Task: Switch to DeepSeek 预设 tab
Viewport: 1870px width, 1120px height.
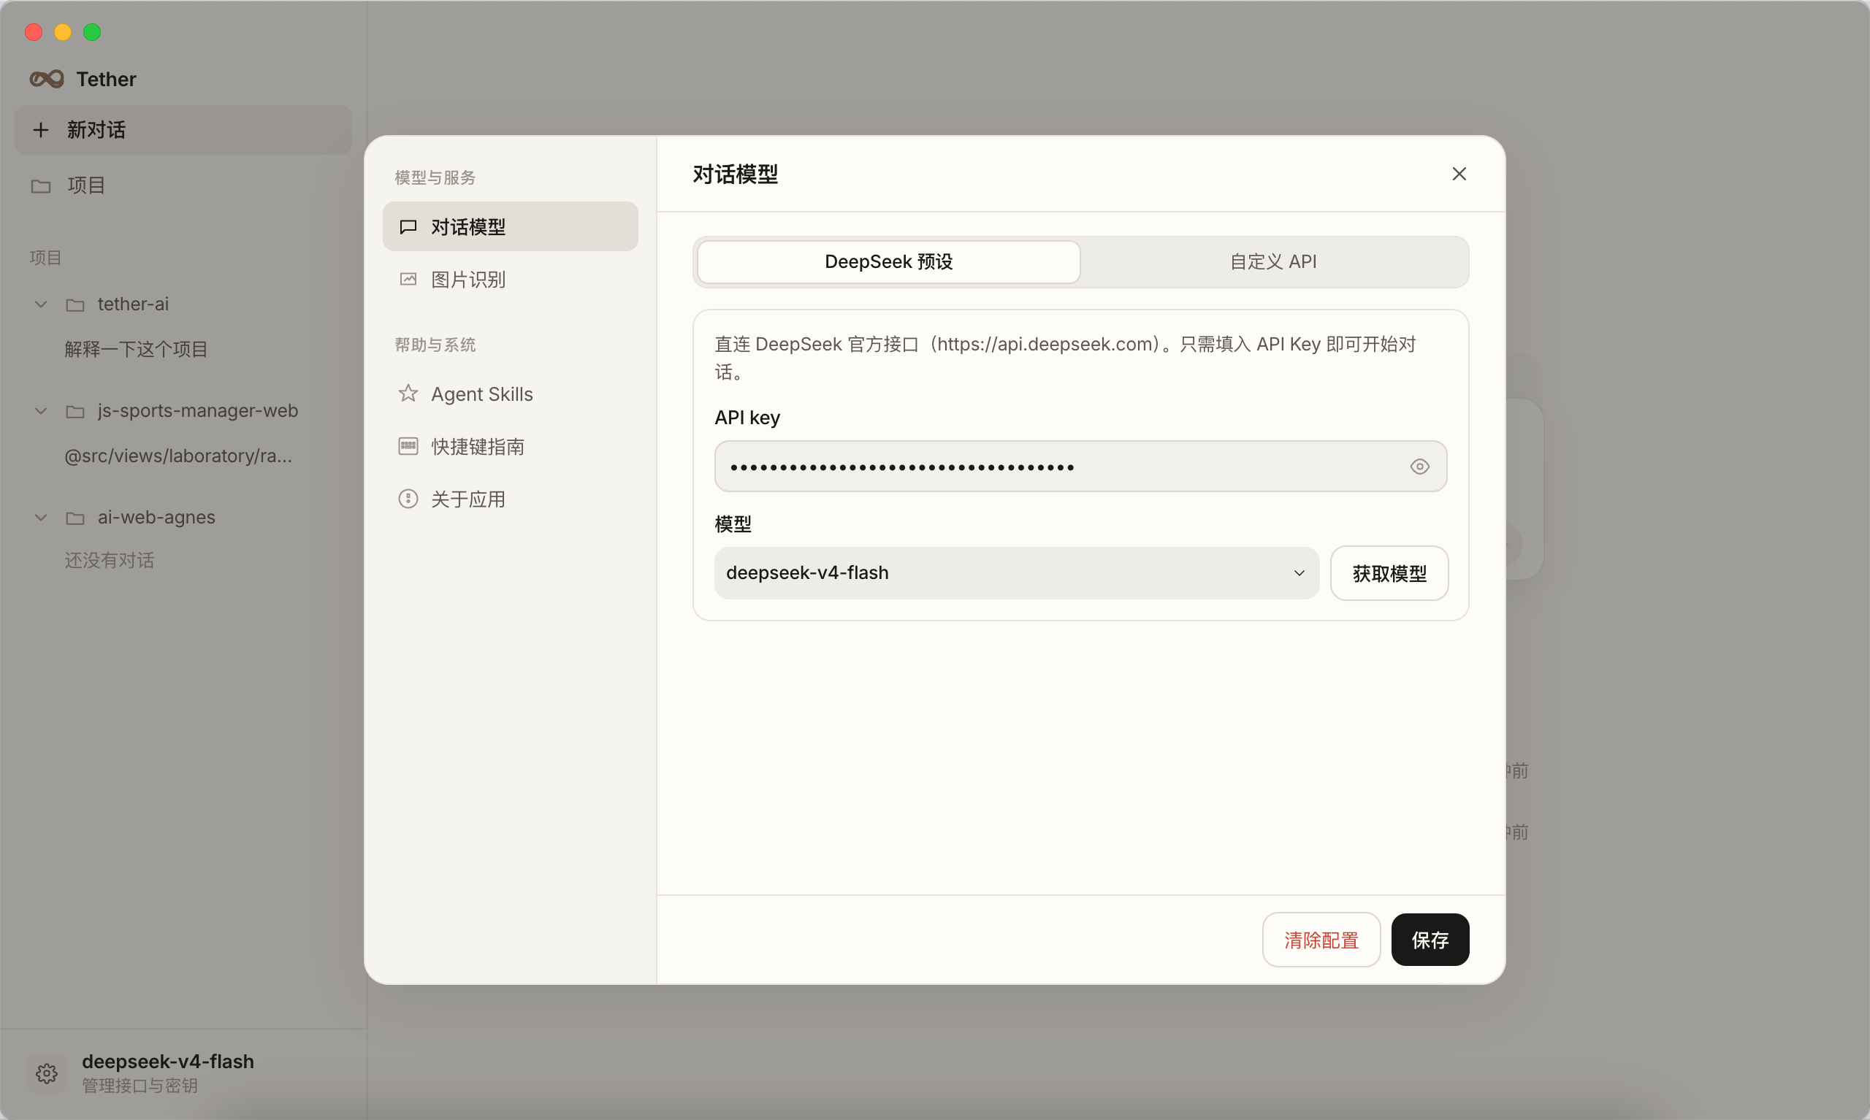Action: (x=888, y=262)
